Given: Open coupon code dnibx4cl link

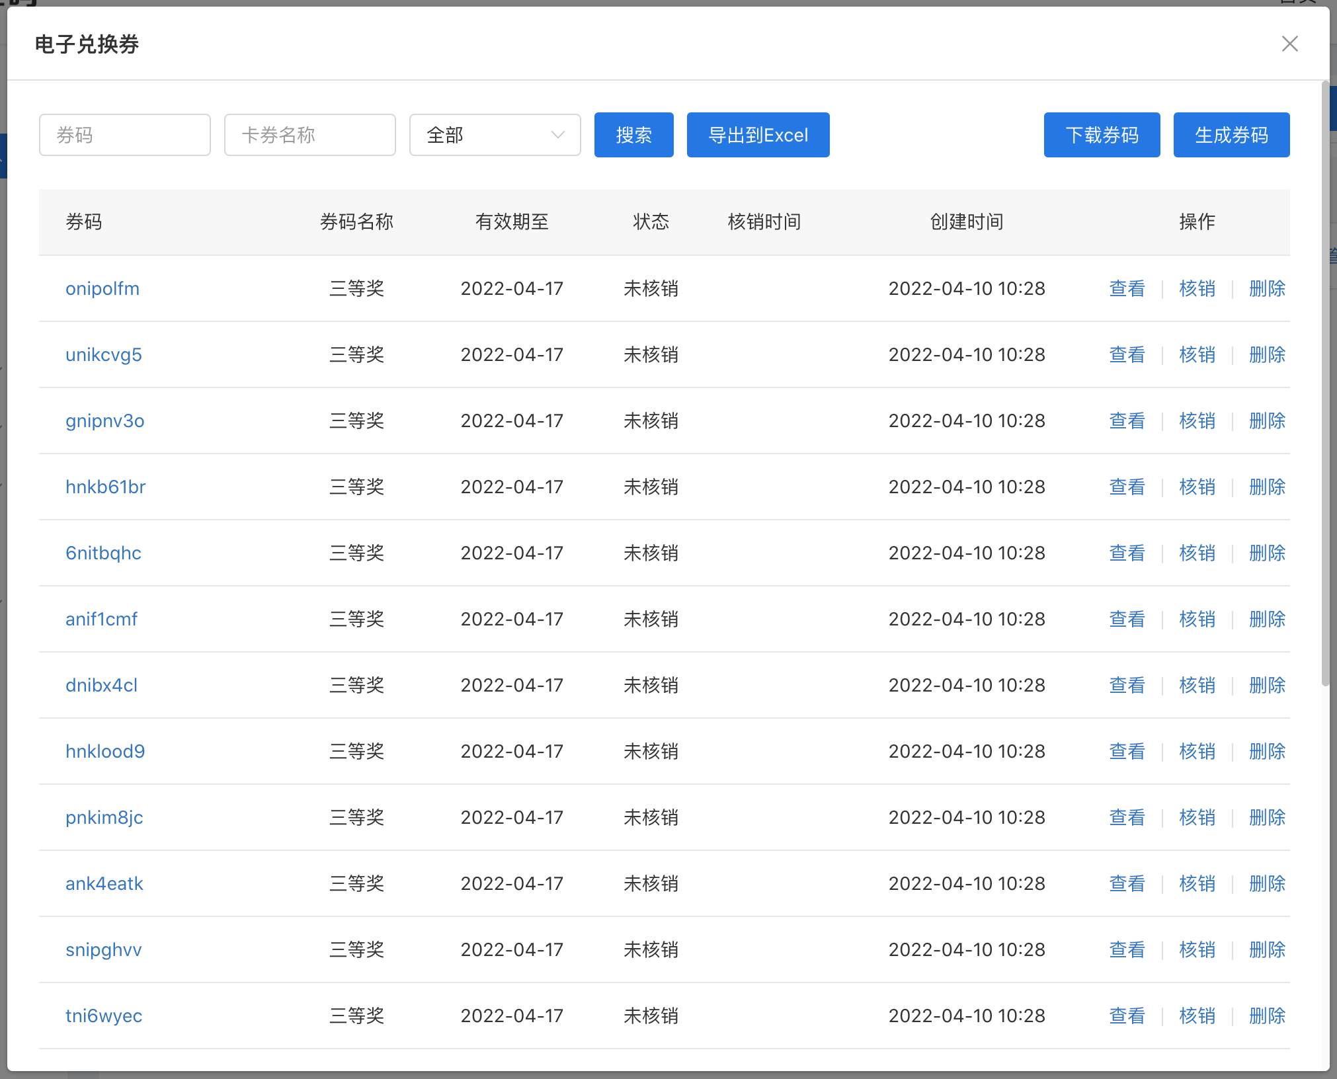Looking at the screenshot, I should pos(102,686).
